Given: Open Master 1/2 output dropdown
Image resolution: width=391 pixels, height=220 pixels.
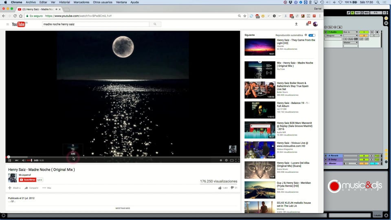Looking at the screenshot, I should click(351, 164).
